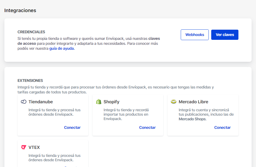Image resolution: width=256 pixels, height=167 pixels.
Task: Click the Mercado Libre handshake logo
Action: tap(174, 102)
